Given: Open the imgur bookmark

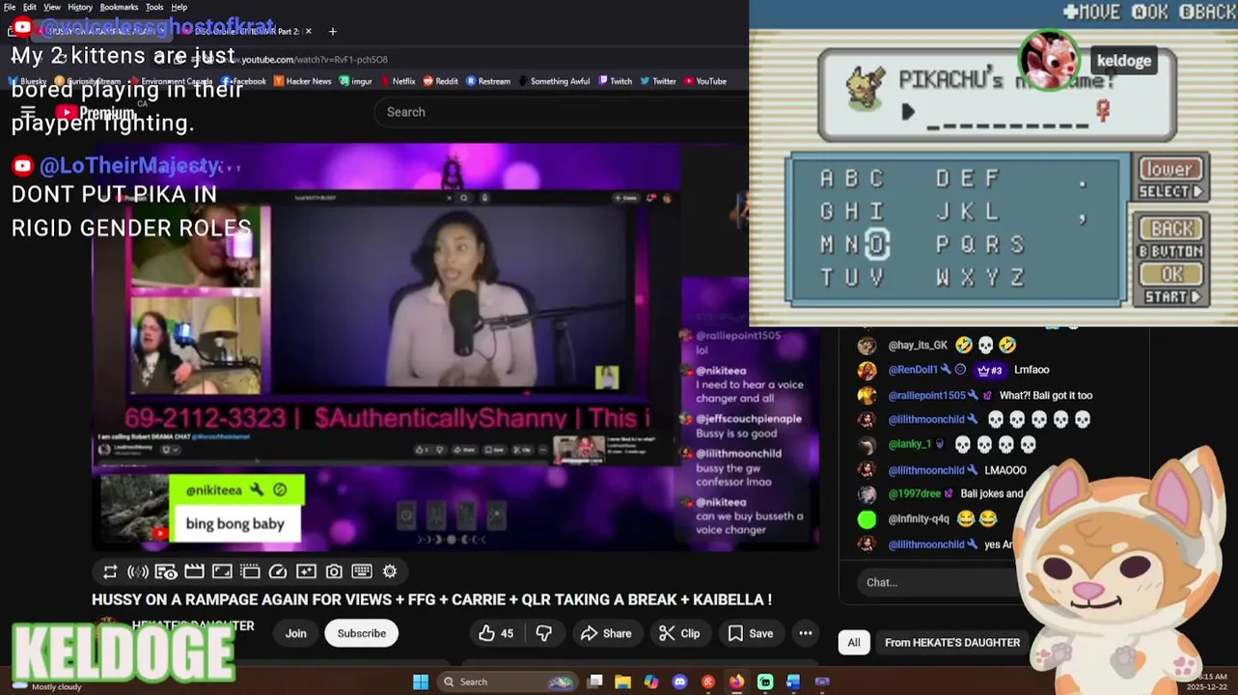Looking at the screenshot, I should (356, 81).
